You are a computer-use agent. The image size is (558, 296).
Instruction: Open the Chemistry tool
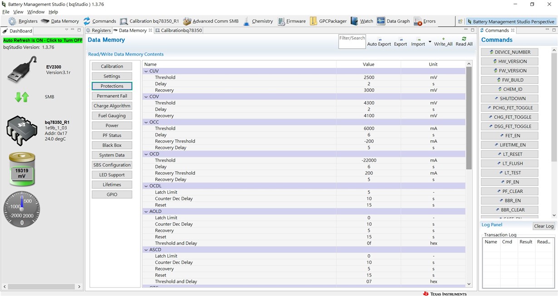pos(258,21)
